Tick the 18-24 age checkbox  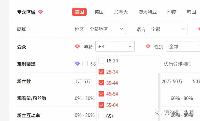pyautogui.click(x=101, y=60)
